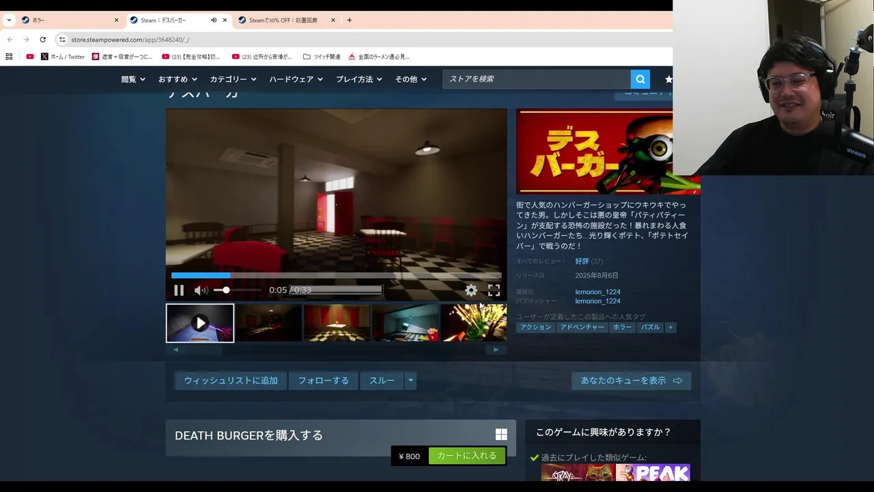Go back in browser history

10,40
